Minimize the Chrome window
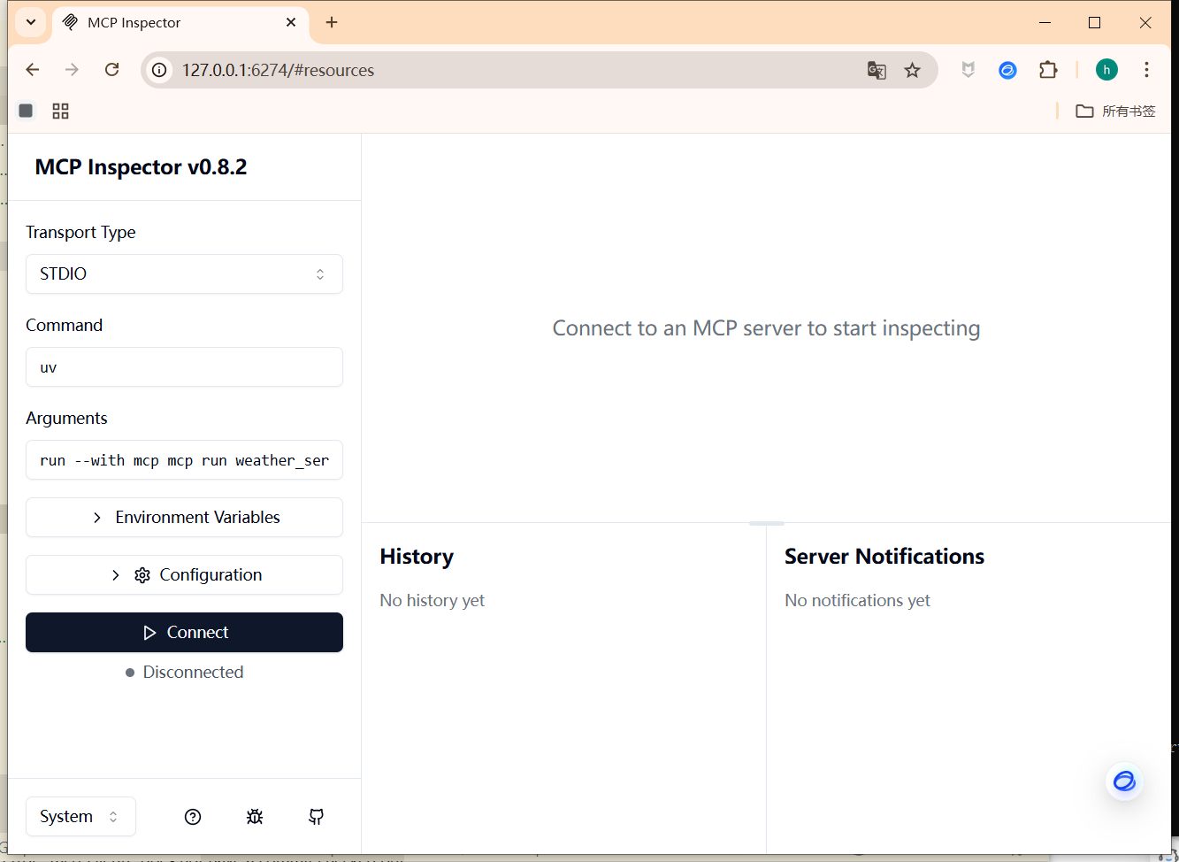The width and height of the screenshot is (1179, 862). [x=1045, y=22]
